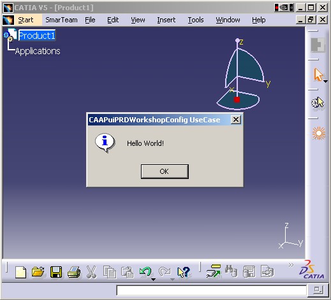The width and height of the screenshot is (331, 300).
Task: Save with the floppy disk icon
Action: click(x=56, y=272)
